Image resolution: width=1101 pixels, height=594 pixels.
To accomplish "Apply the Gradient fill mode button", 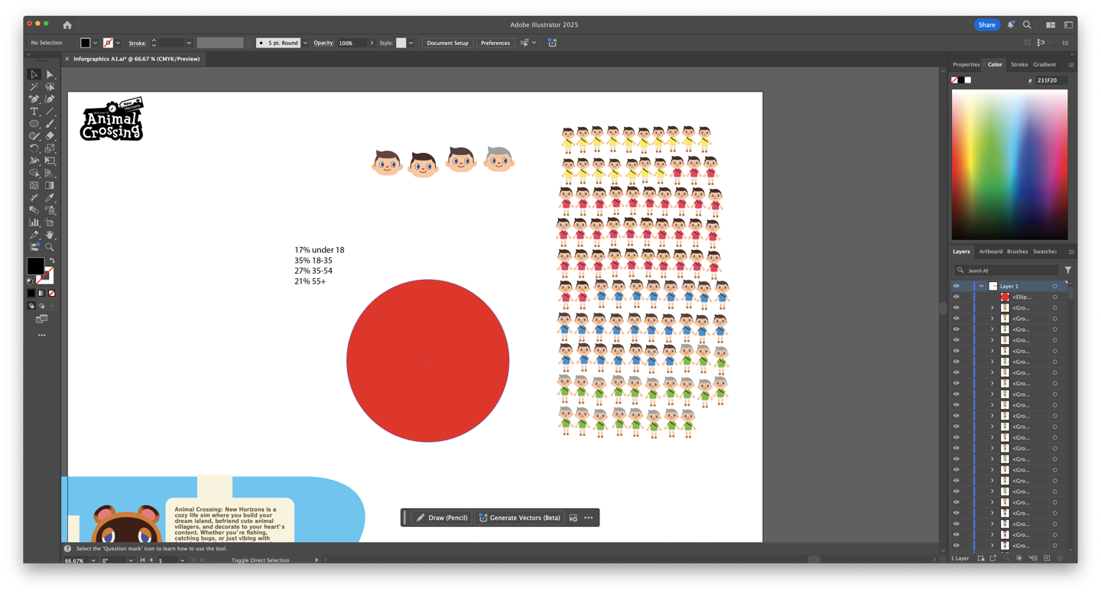I will click(41, 293).
